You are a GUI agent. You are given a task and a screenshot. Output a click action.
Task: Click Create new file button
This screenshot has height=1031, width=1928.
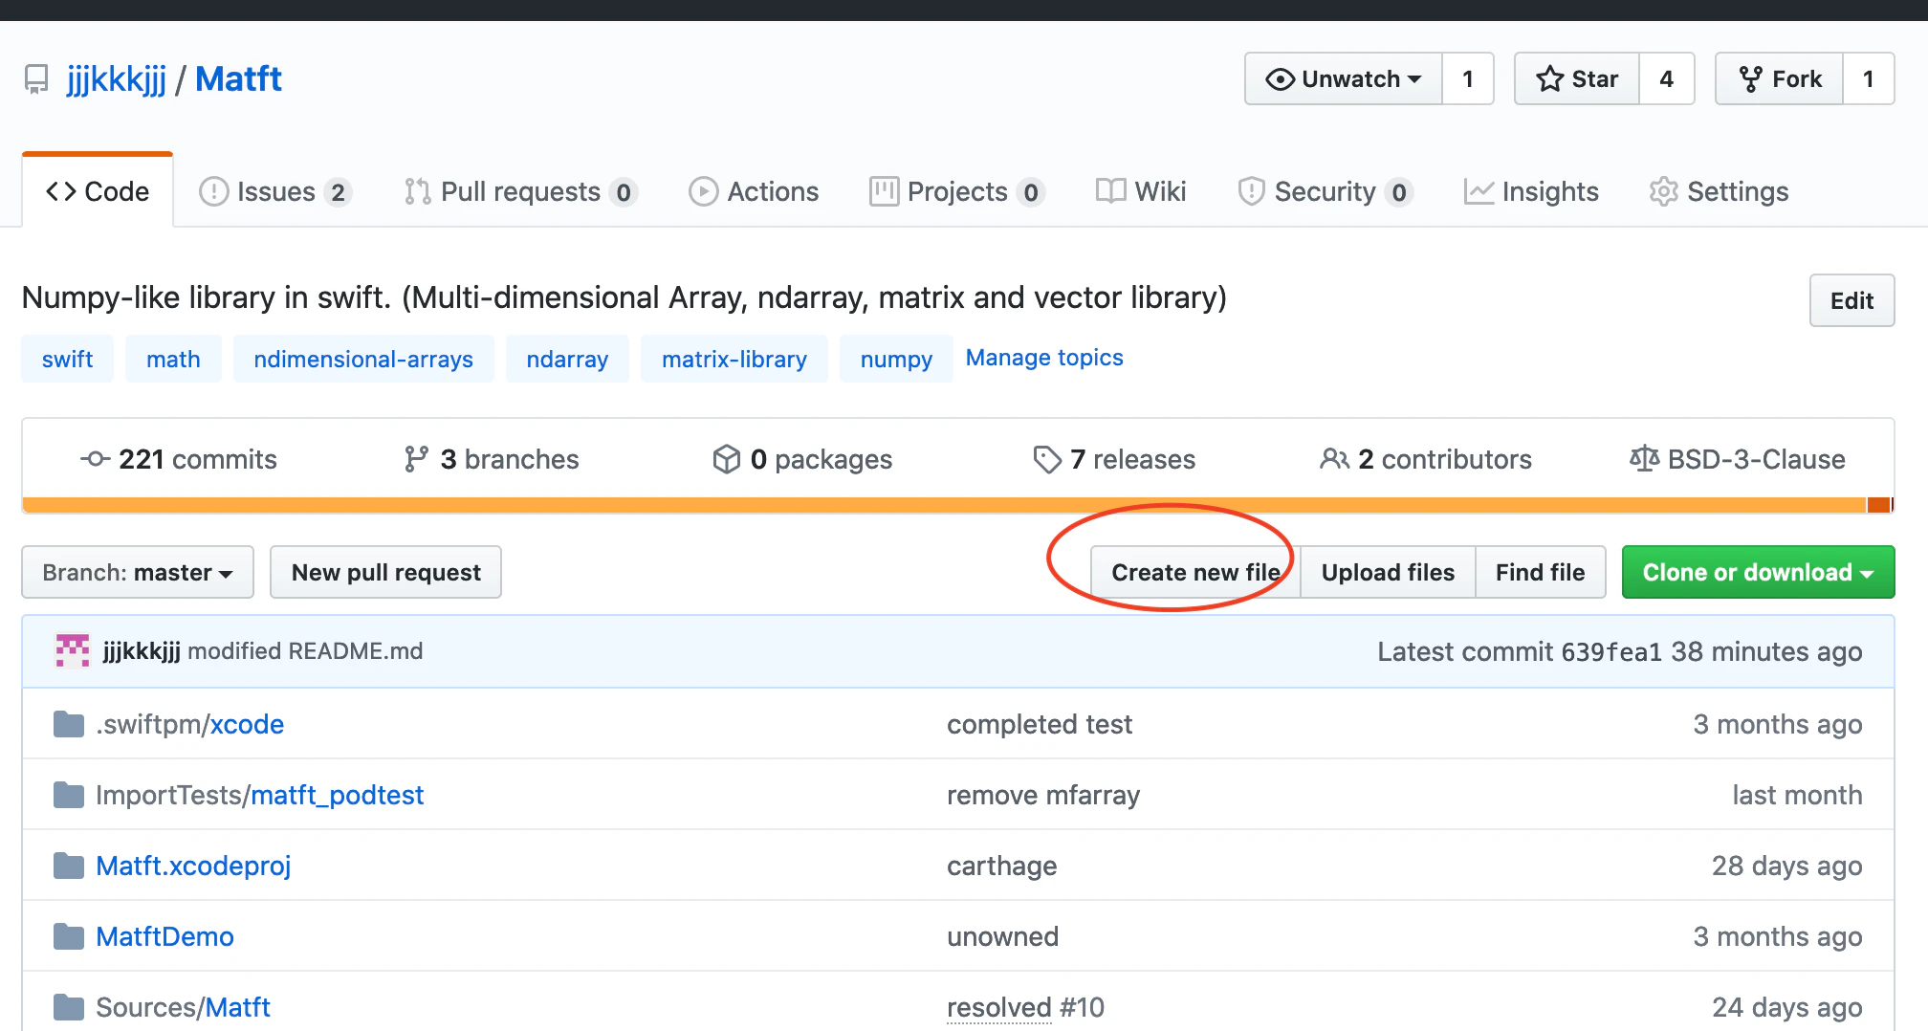(1195, 572)
